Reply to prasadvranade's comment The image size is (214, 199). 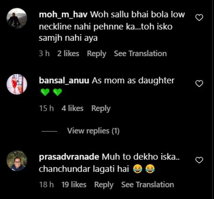(x=104, y=185)
